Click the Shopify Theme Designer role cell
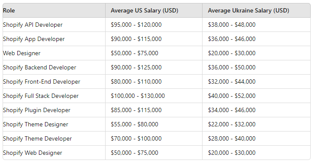 [x=54, y=124]
